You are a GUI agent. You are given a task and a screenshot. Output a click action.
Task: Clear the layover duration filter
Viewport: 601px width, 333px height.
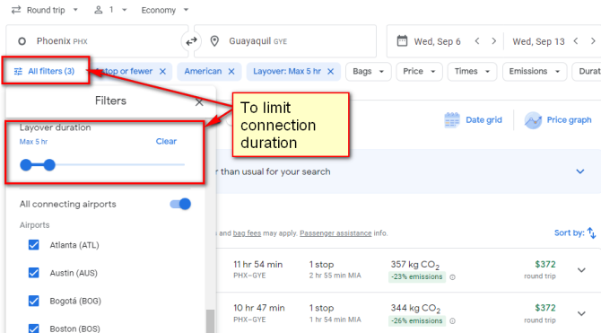(166, 142)
